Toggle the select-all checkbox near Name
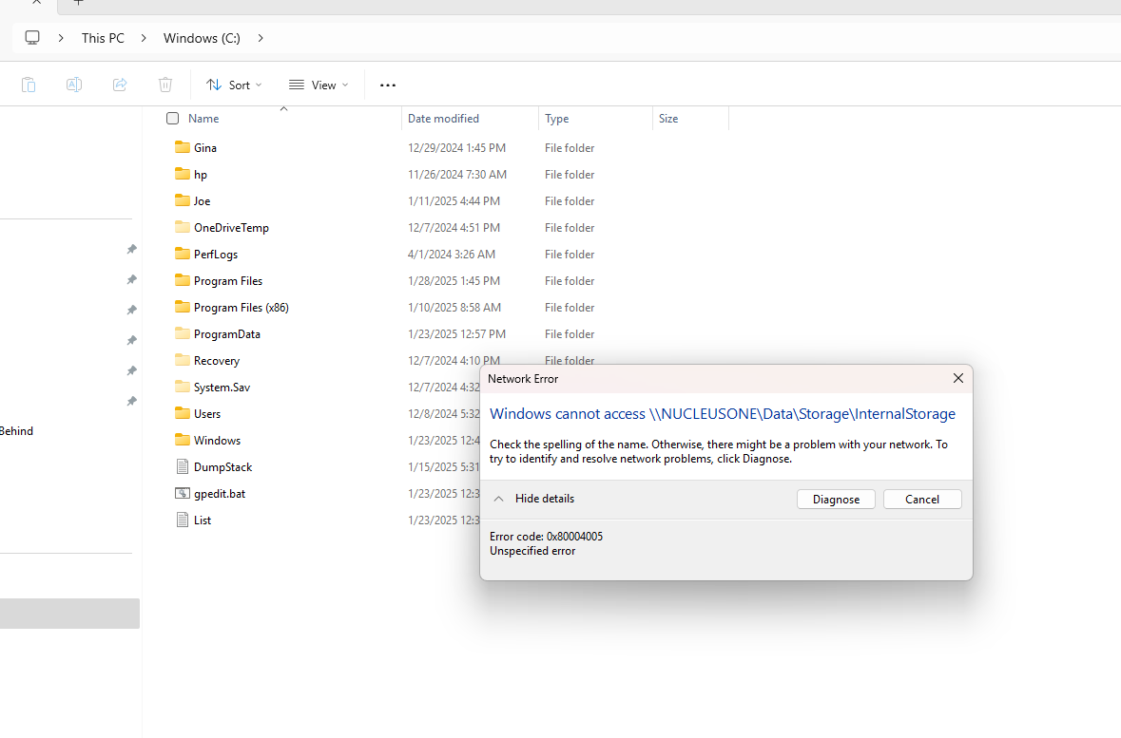 [172, 119]
